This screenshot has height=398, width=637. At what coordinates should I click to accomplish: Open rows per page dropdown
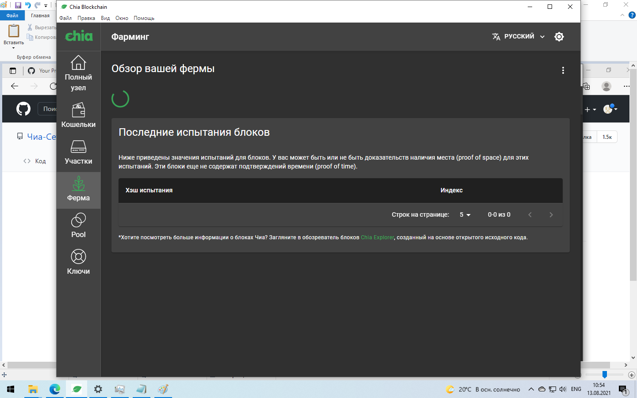tap(465, 214)
